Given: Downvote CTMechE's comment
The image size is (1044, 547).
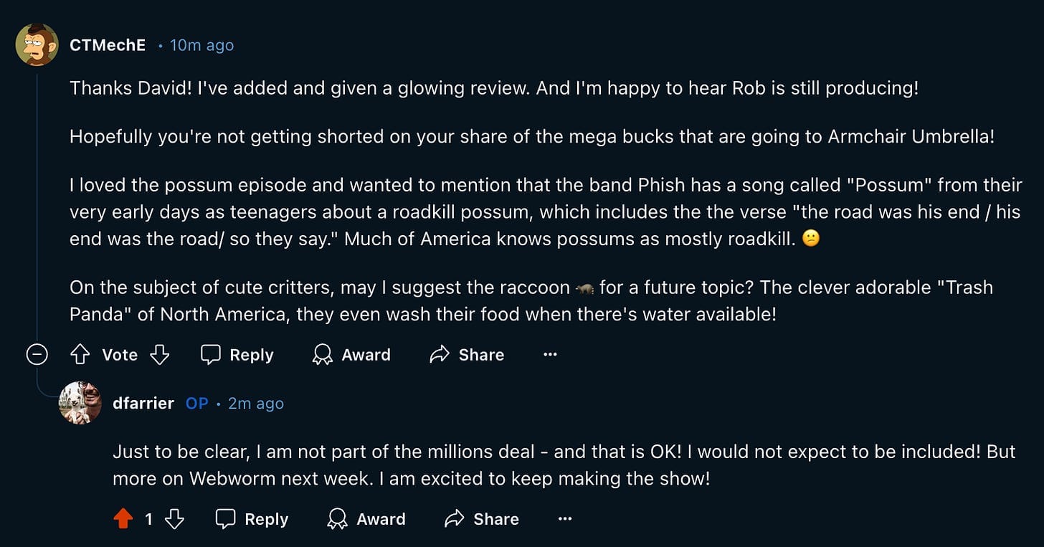Looking at the screenshot, I should pos(160,354).
